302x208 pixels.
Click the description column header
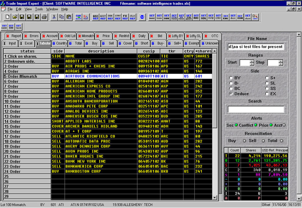pyautogui.click(x=101, y=51)
